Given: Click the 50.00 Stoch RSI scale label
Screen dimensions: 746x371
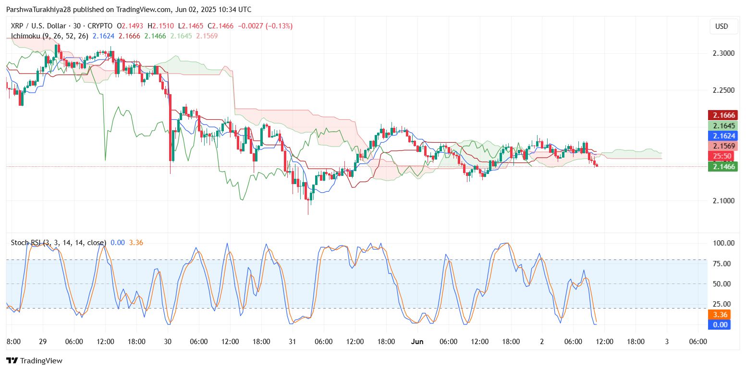Looking at the screenshot, I should pyautogui.click(x=722, y=284).
